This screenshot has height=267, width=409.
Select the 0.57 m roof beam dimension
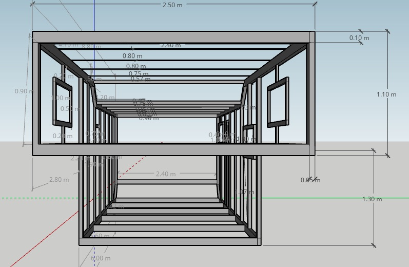(x=140, y=80)
